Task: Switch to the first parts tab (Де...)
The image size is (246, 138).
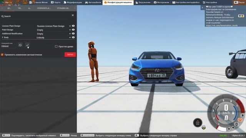Action: coord(9,8)
